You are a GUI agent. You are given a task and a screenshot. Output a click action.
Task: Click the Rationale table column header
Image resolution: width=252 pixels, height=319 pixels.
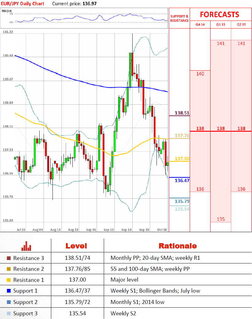coord(178,246)
